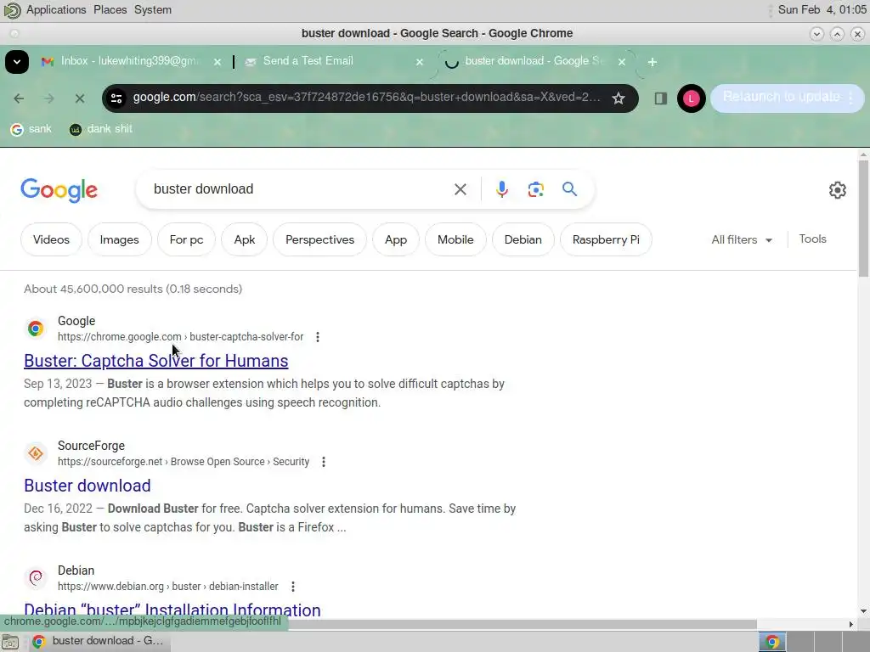Click the Chrome icon in bottom-right tray

tap(772, 642)
